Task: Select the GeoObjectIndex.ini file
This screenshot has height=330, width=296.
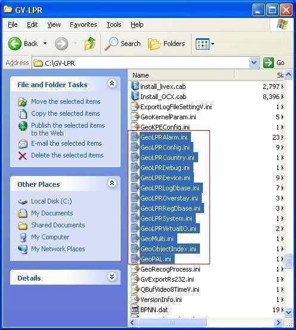Action: coord(168,249)
